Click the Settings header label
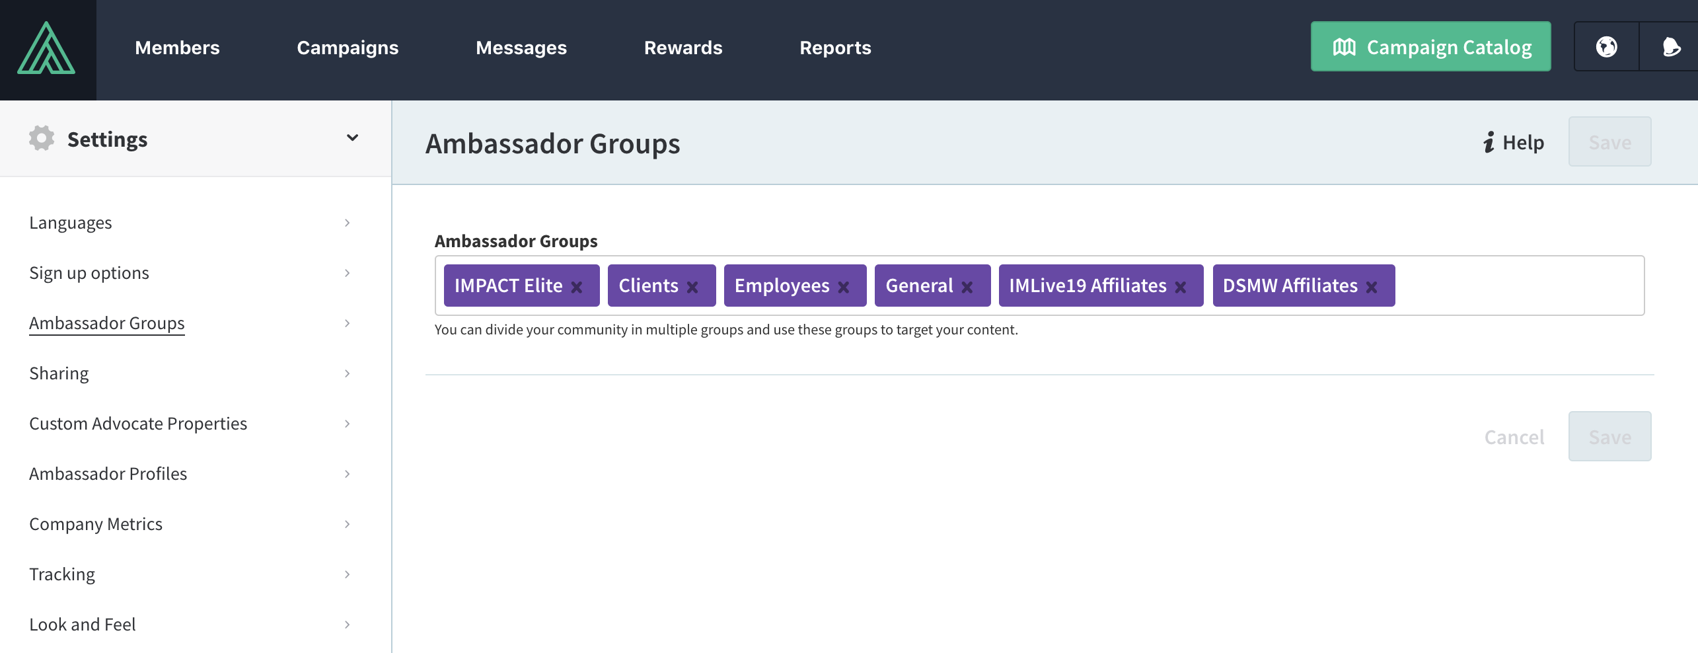The image size is (1698, 653). pos(107,139)
